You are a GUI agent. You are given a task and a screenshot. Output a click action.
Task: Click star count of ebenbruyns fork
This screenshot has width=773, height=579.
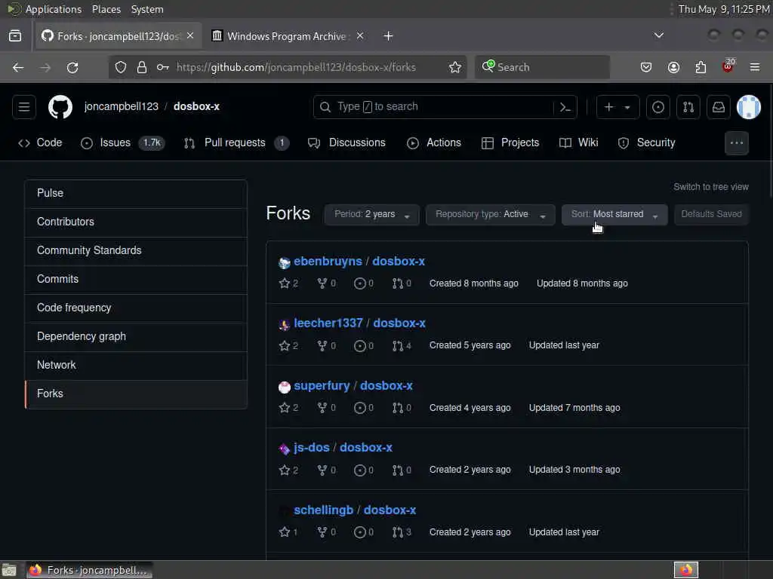pyautogui.click(x=288, y=283)
